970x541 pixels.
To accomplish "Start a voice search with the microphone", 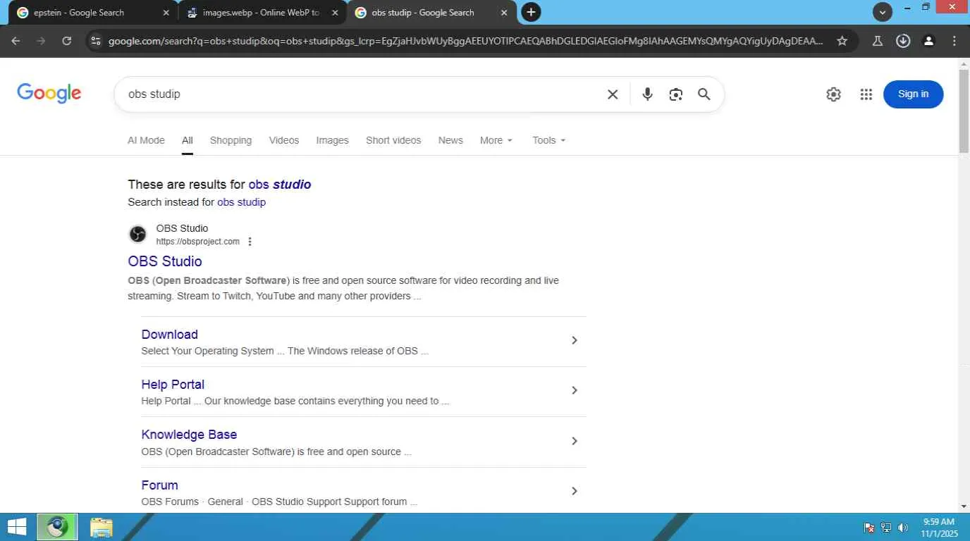I will click(x=647, y=94).
